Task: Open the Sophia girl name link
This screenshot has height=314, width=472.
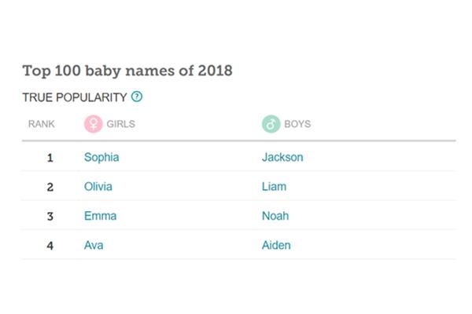Action: (x=101, y=158)
